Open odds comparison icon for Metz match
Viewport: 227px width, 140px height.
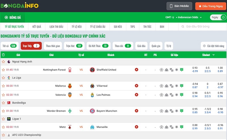(172, 127)
